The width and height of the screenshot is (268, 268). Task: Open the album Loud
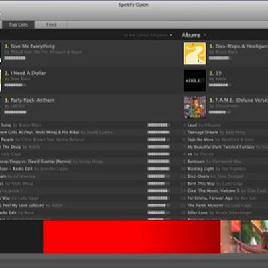[192, 125]
